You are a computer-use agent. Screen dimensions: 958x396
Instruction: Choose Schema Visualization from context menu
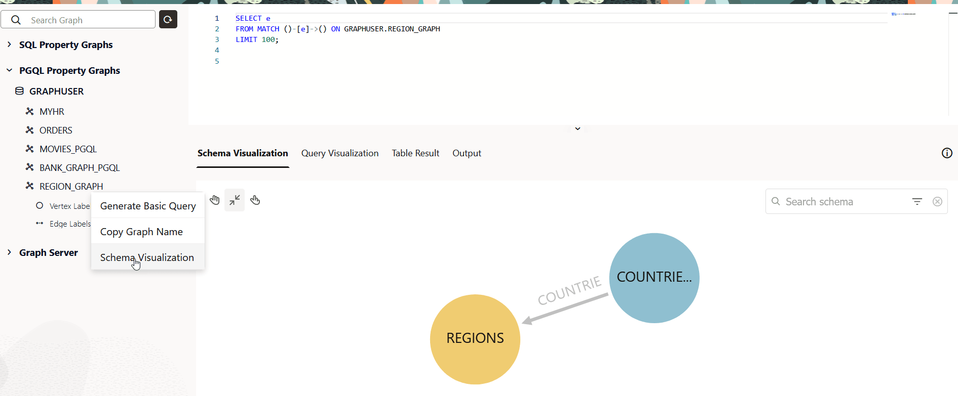(x=148, y=257)
